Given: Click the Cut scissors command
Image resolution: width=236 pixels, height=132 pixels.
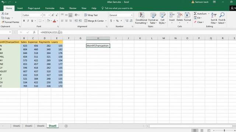Looking at the screenshot, I should tap(5, 14).
